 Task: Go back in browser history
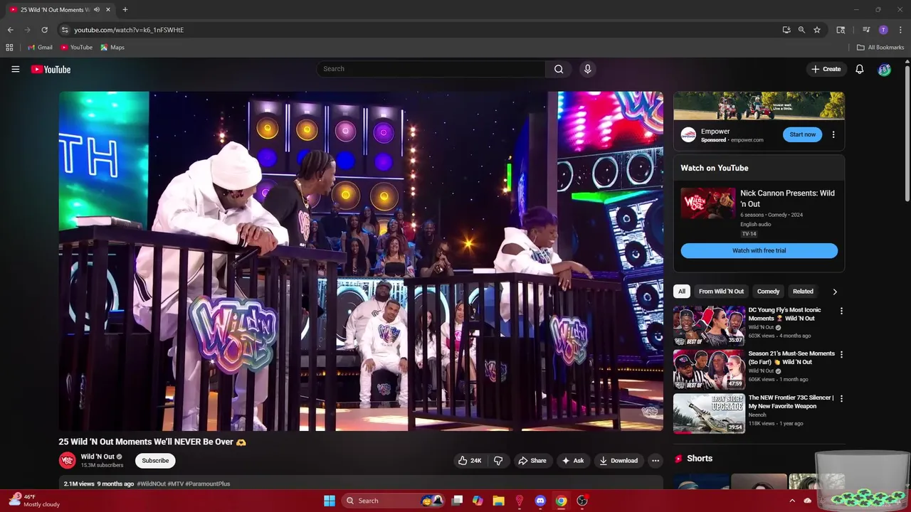10,30
